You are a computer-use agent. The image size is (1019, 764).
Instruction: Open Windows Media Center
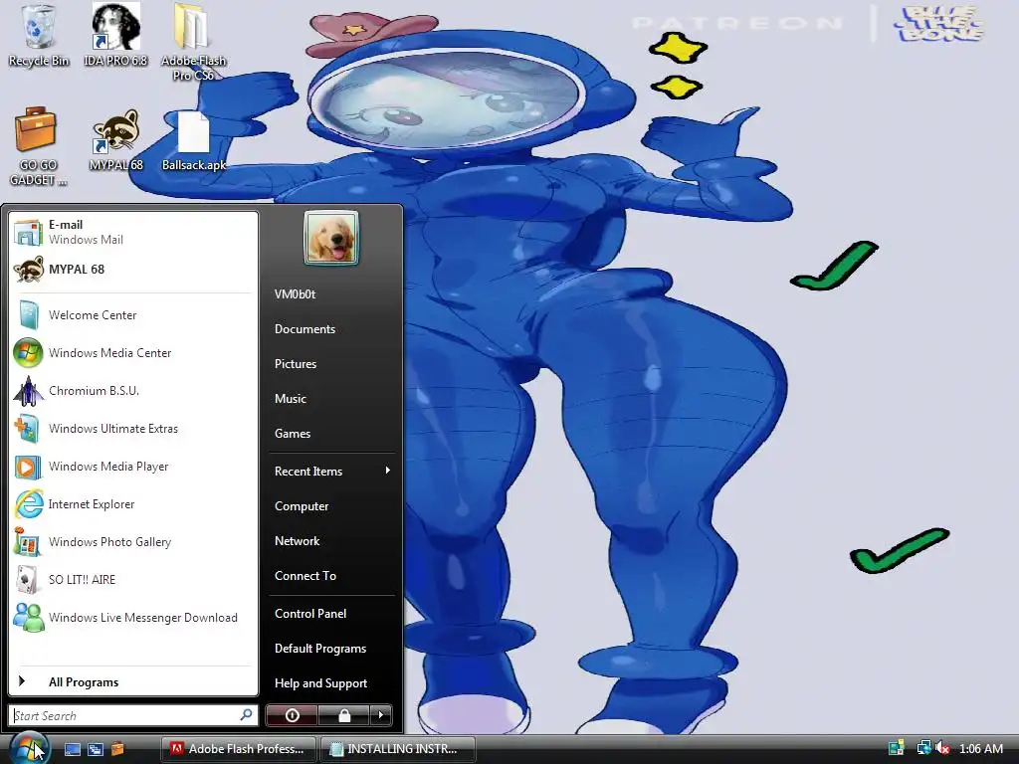[133, 353]
